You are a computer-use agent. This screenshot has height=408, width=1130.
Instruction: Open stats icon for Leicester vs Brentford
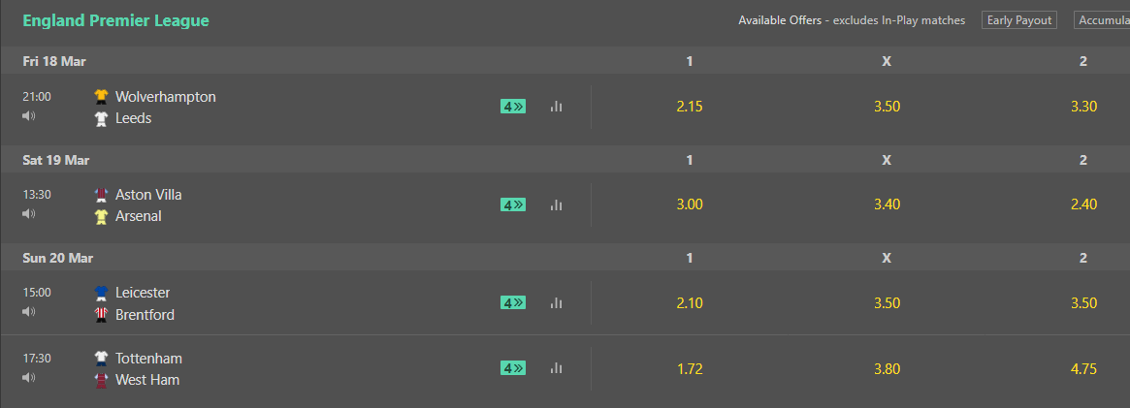point(556,303)
